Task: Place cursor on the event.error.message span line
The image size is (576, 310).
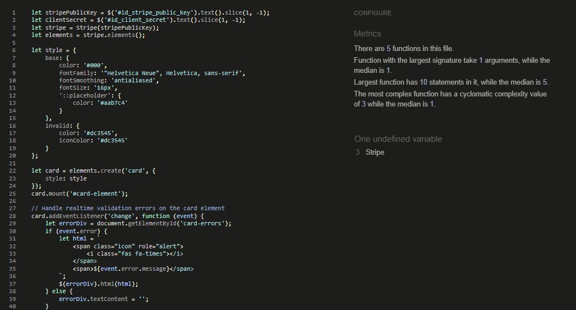Action: tap(133, 269)
